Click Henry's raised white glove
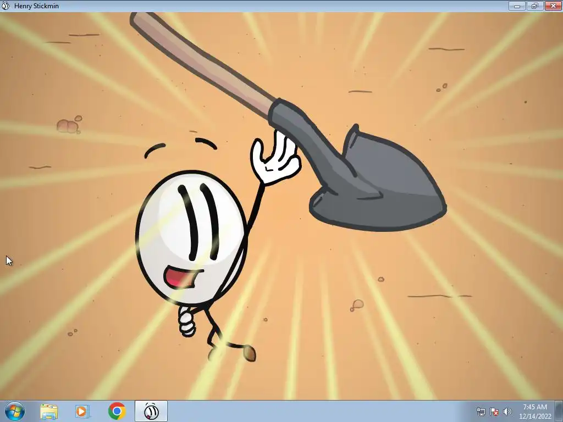Screen dimensions: 563x422 click(x=275, y=157)
